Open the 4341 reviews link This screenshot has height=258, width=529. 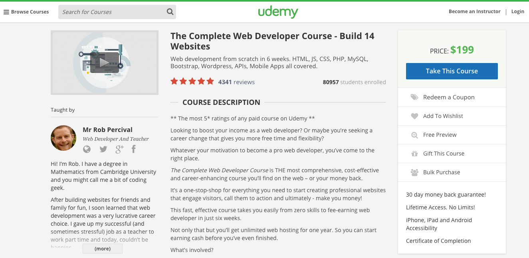[236, 82]
